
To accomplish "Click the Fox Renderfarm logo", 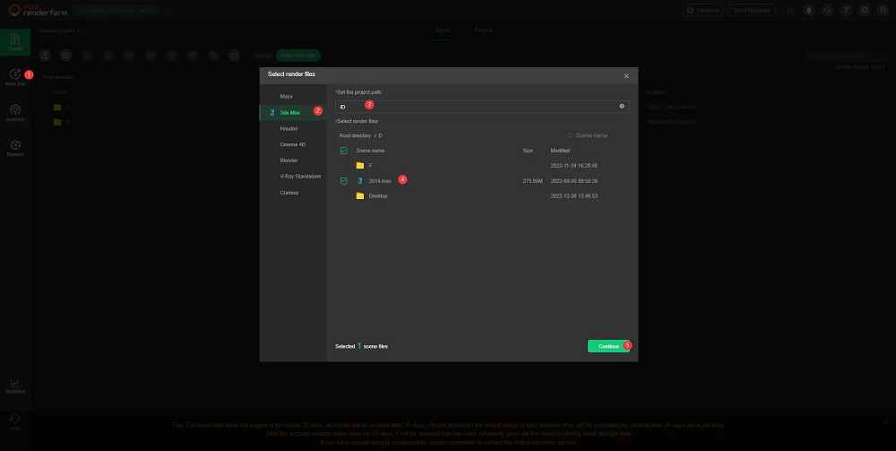I will coord(38,10).
